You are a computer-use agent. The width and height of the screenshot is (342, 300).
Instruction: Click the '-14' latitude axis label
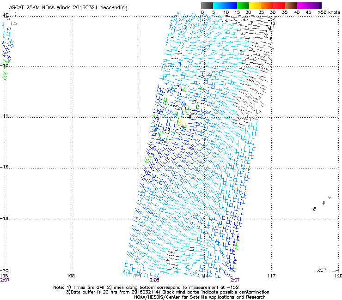[x=4, y=116]
